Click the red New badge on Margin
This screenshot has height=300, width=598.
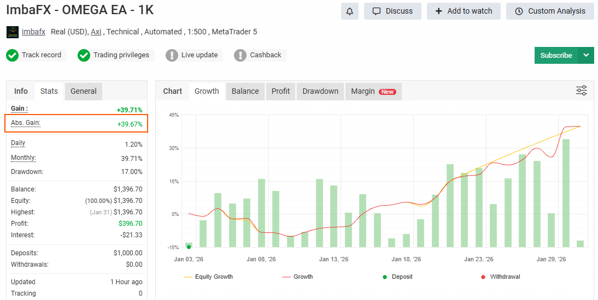point(388,92)
